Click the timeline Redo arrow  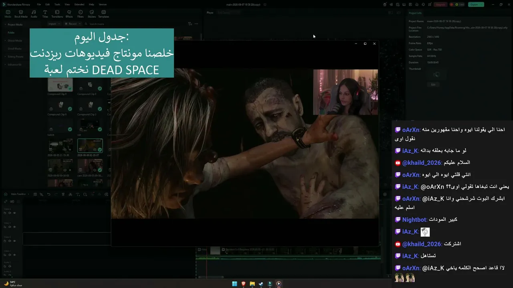tap(55, 194)
